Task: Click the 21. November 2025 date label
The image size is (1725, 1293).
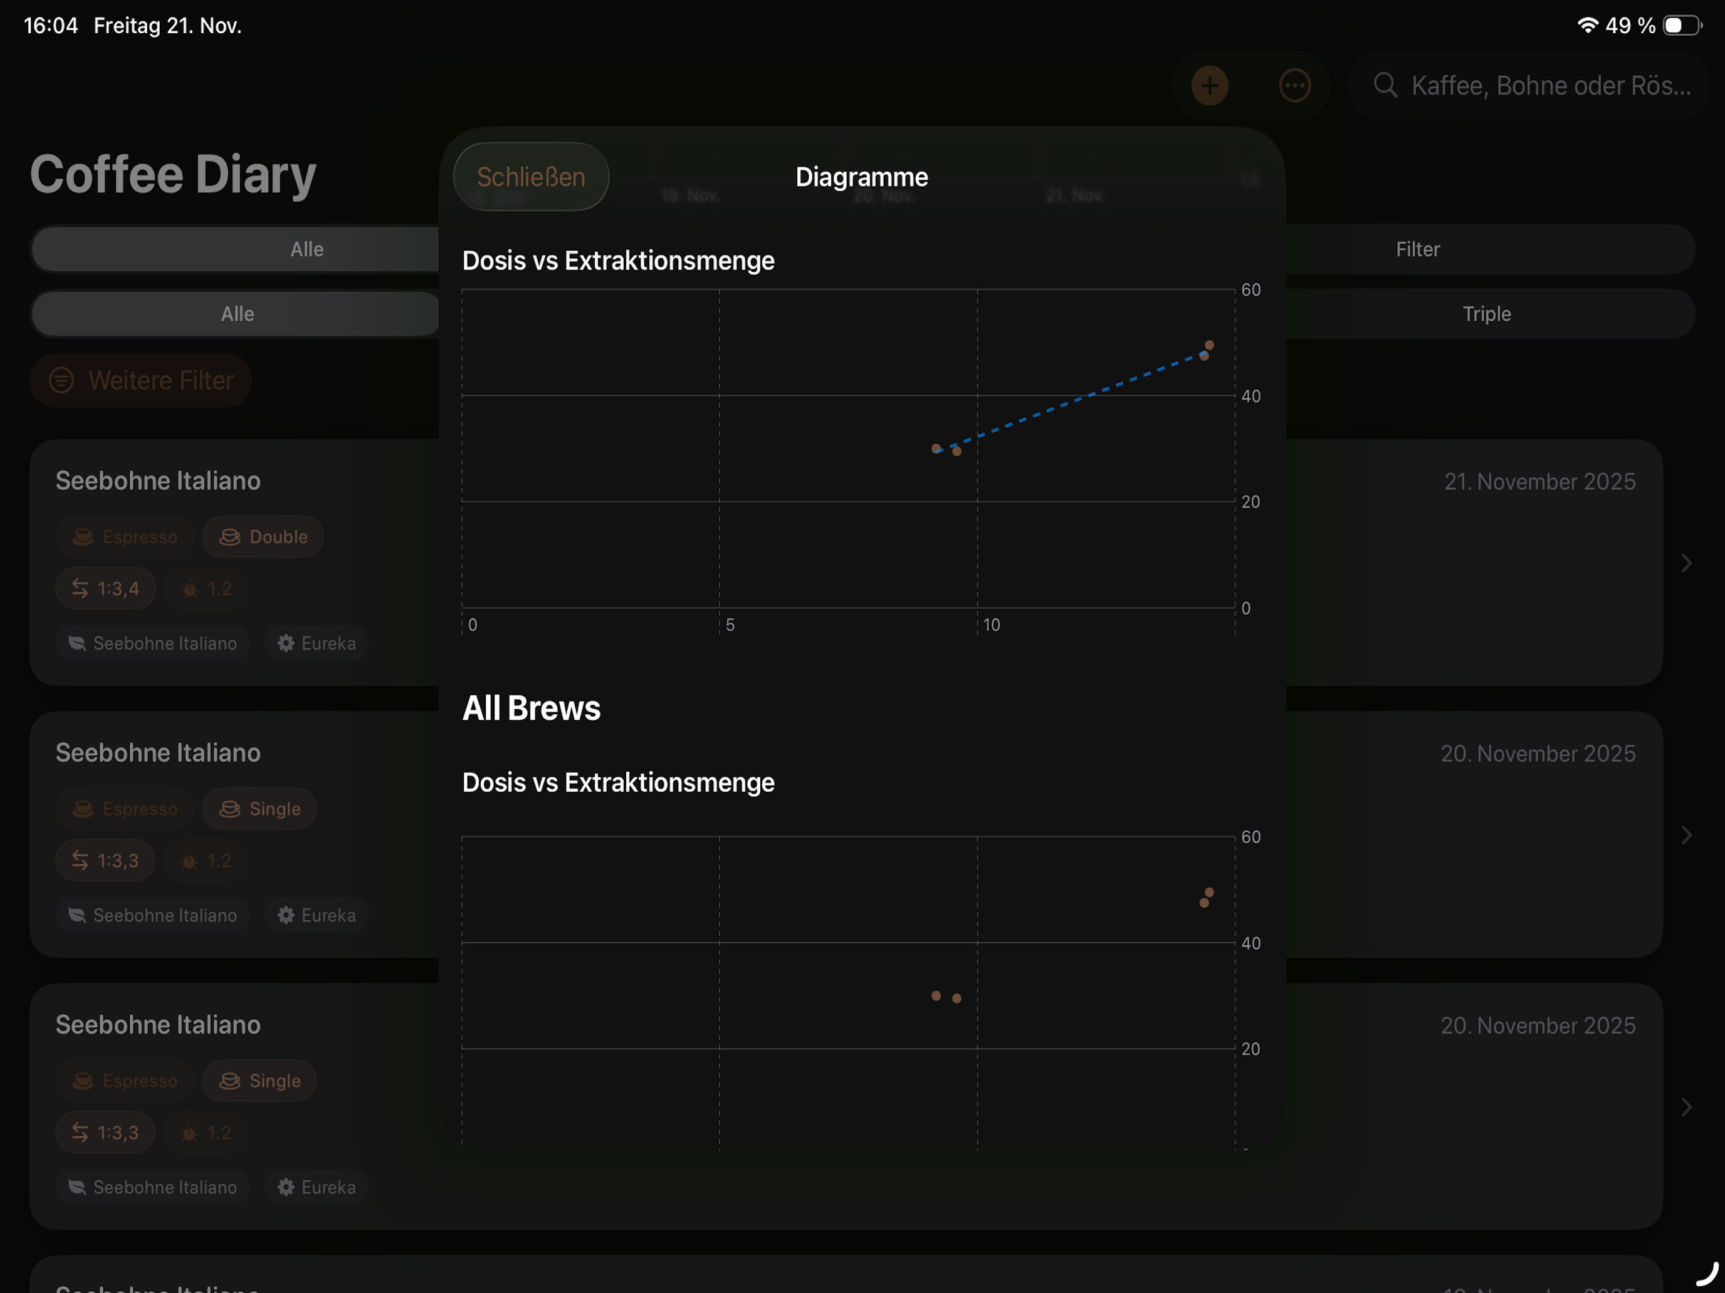Action: tap(1539, 482)
